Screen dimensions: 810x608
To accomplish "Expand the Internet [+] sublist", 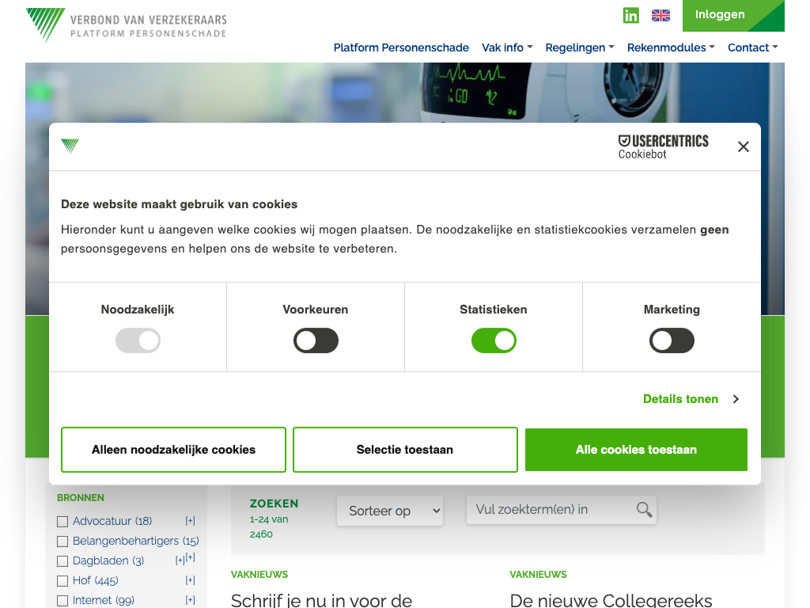I will [190, 600].
